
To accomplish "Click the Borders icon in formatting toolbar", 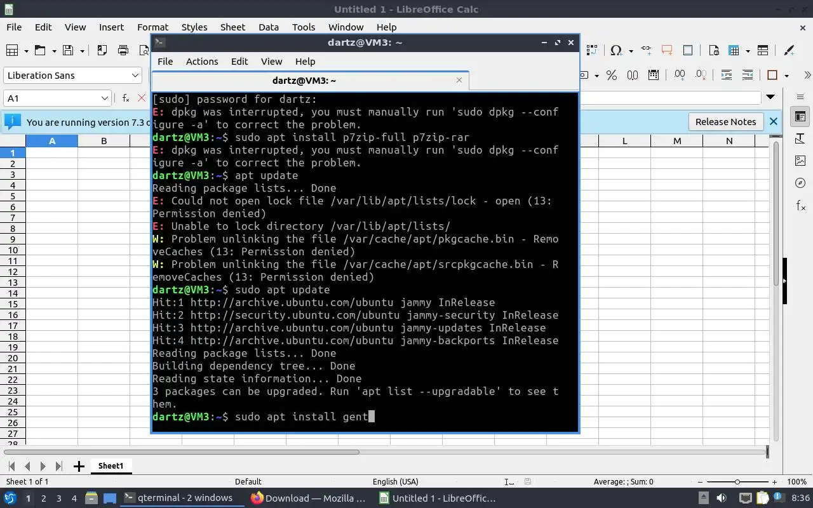I will click(x=773, y=76).
